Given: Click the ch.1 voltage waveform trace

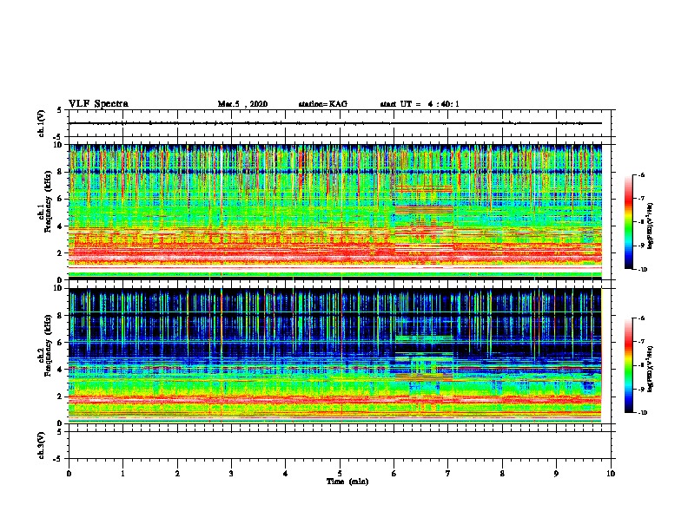Looking at the screenshot, I should [x=335, y=123].
